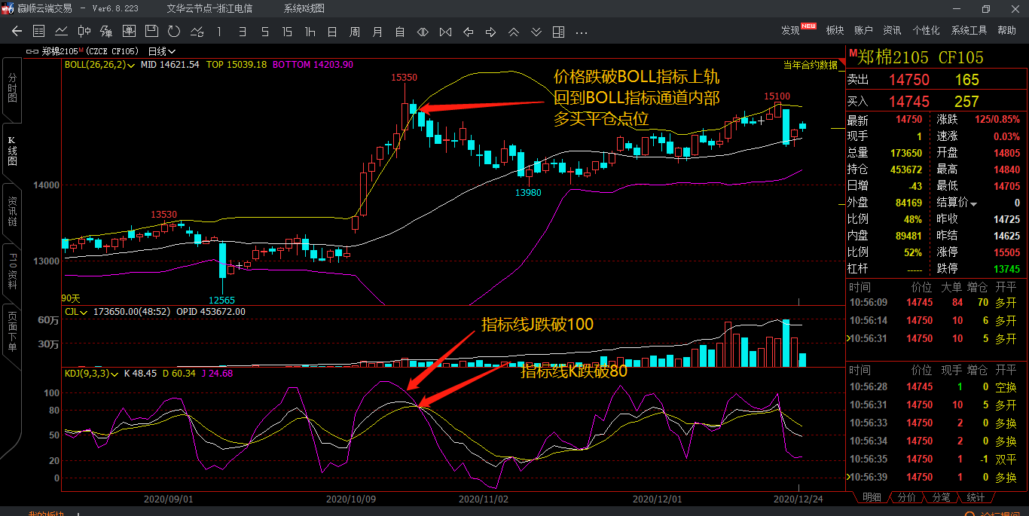Viewport: 1029px width, 516px height.
Task: Open the 板块 menu
Action: click(835, 30)
